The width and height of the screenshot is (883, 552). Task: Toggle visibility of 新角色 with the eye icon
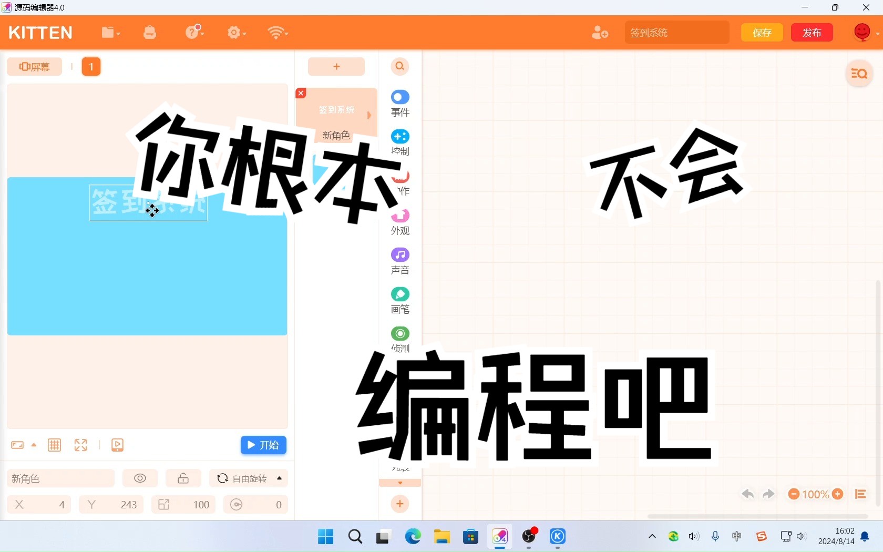(140, 478)
